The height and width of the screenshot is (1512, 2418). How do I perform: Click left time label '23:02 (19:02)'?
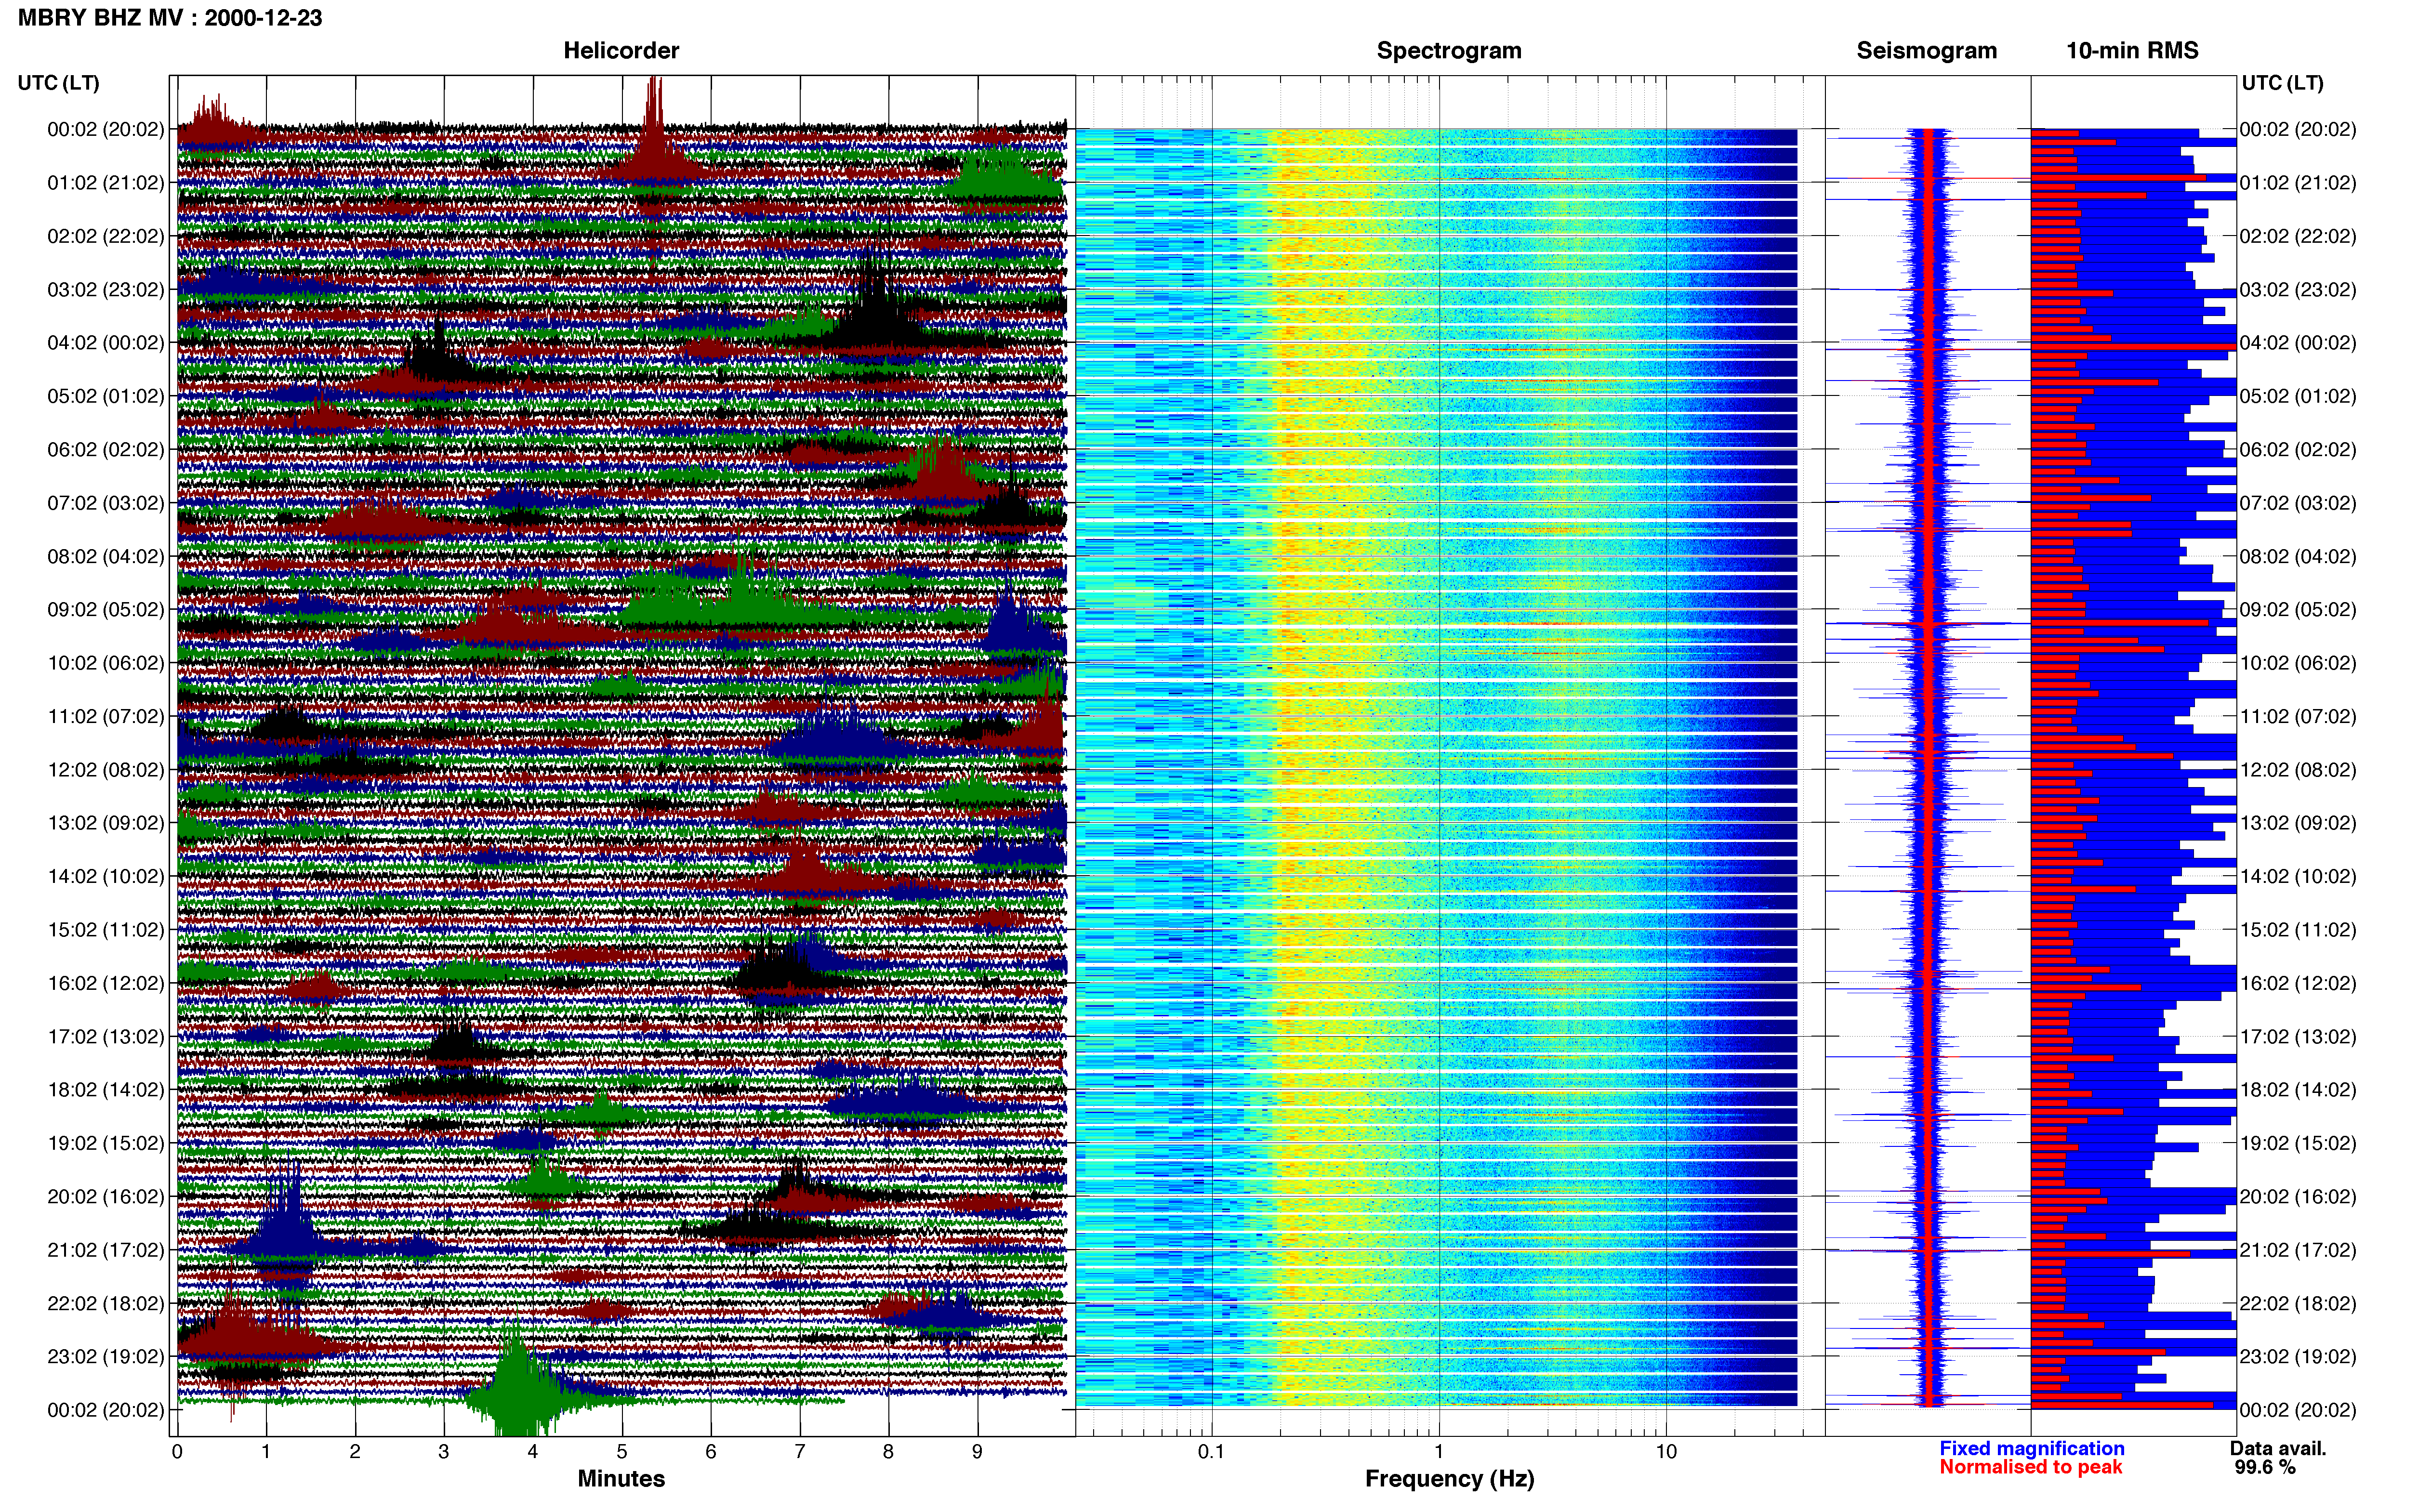pyautogui.click(x=106, y=1356)
